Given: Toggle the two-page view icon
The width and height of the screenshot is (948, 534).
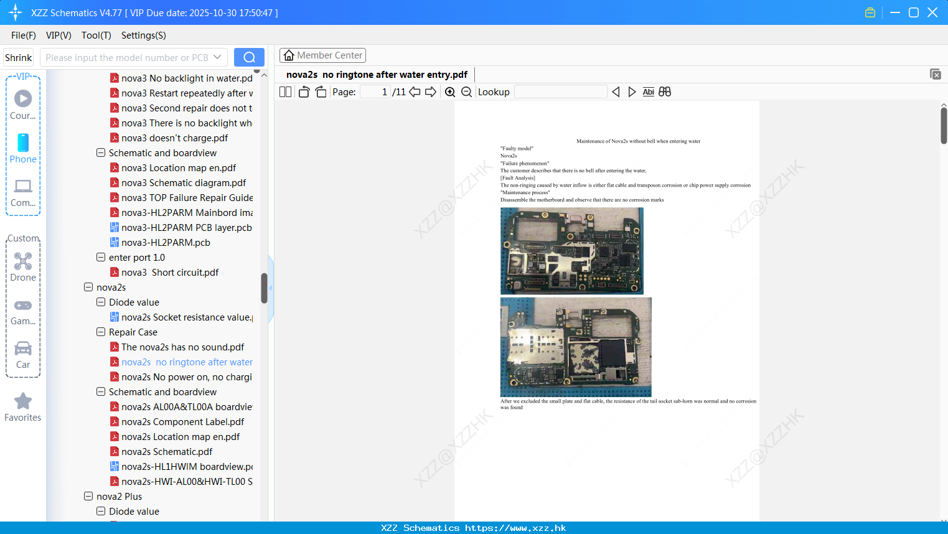Looking at the screenshot, I should point(285,91).
